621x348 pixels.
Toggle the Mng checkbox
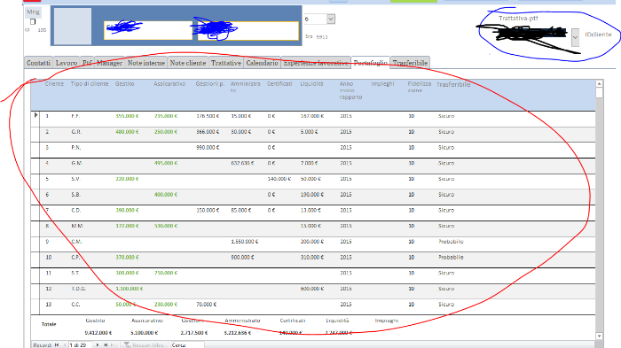[x=33, y=21]
